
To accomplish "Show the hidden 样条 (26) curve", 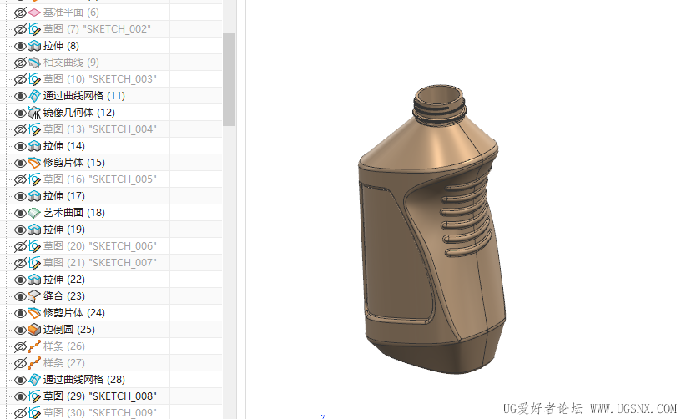I will pos(20,346).
